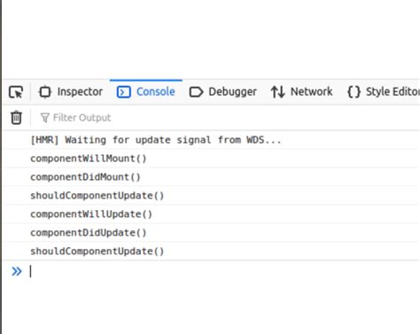Select the componentDidMount() log entry
420x334 pixels.
point(211,177)
